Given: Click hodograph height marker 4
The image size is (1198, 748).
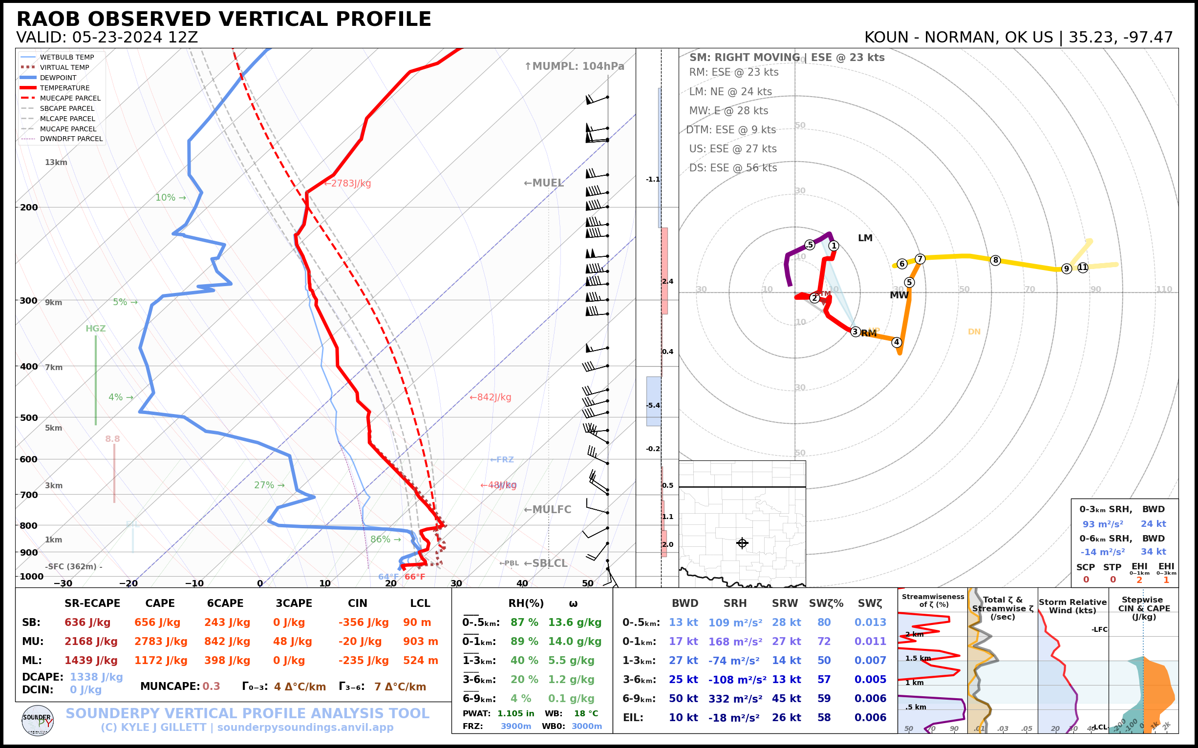Looking at the screenshot, I should pos(897,342).
